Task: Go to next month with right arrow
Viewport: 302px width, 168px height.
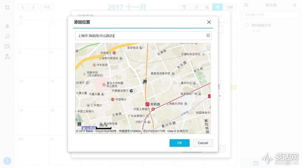Action: (33, 7)
